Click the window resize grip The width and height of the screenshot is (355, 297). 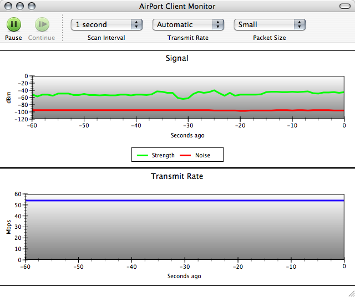coord(351,293)
